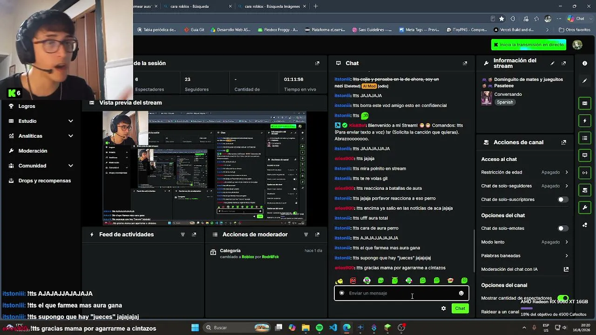Viewport: 596px width, 335px height.
Task: Open a new browser tab
Action: coord(316,7)
